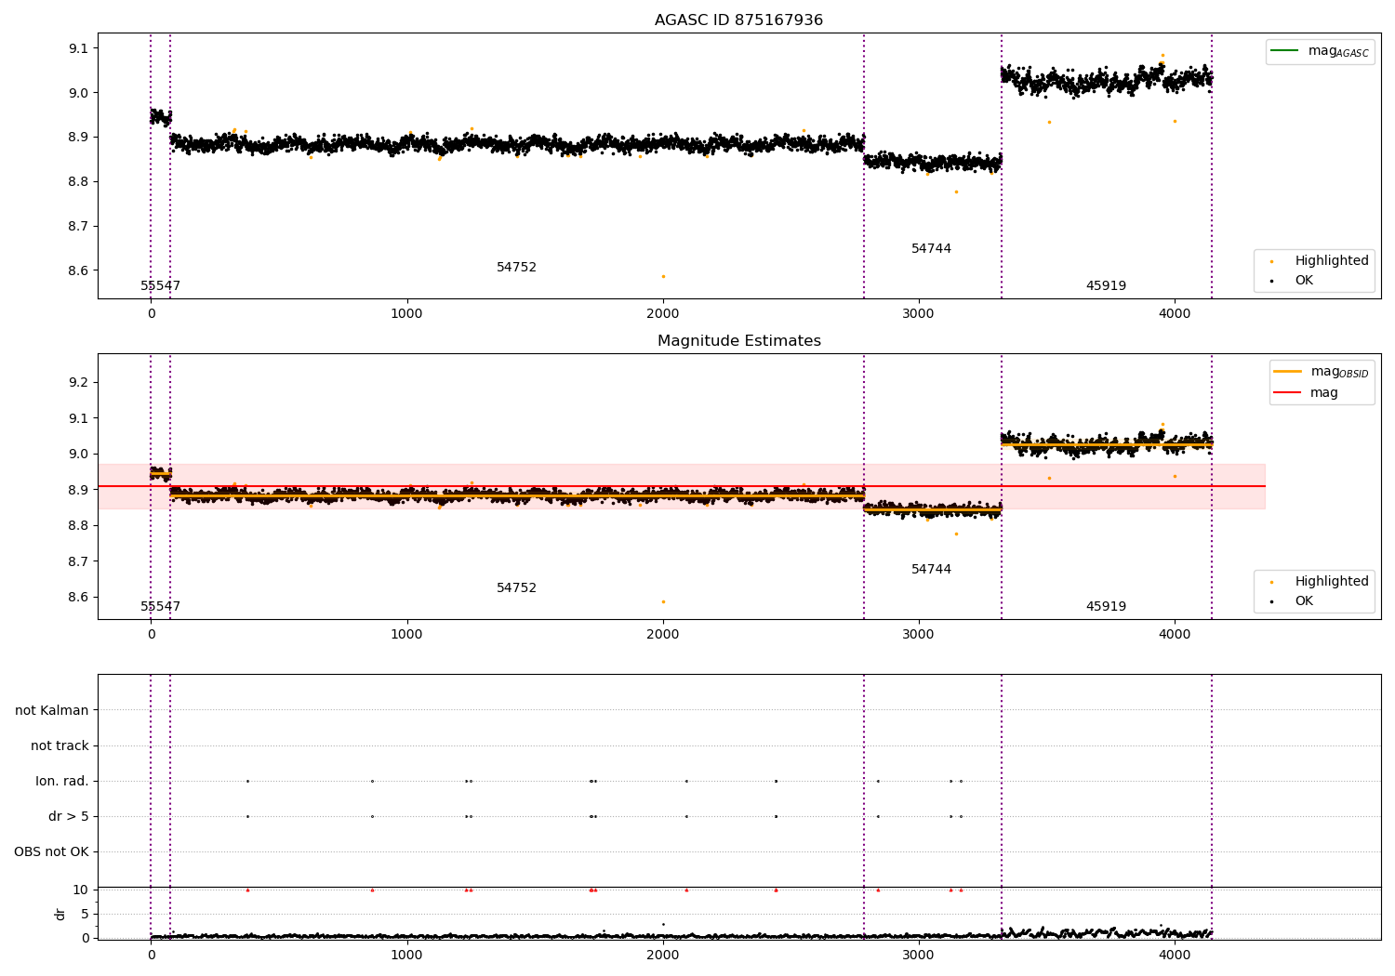Click x-axis tick 4000 under bottom plot
This screenshot has height=976, width=1395.
(x=1175, y=955)
